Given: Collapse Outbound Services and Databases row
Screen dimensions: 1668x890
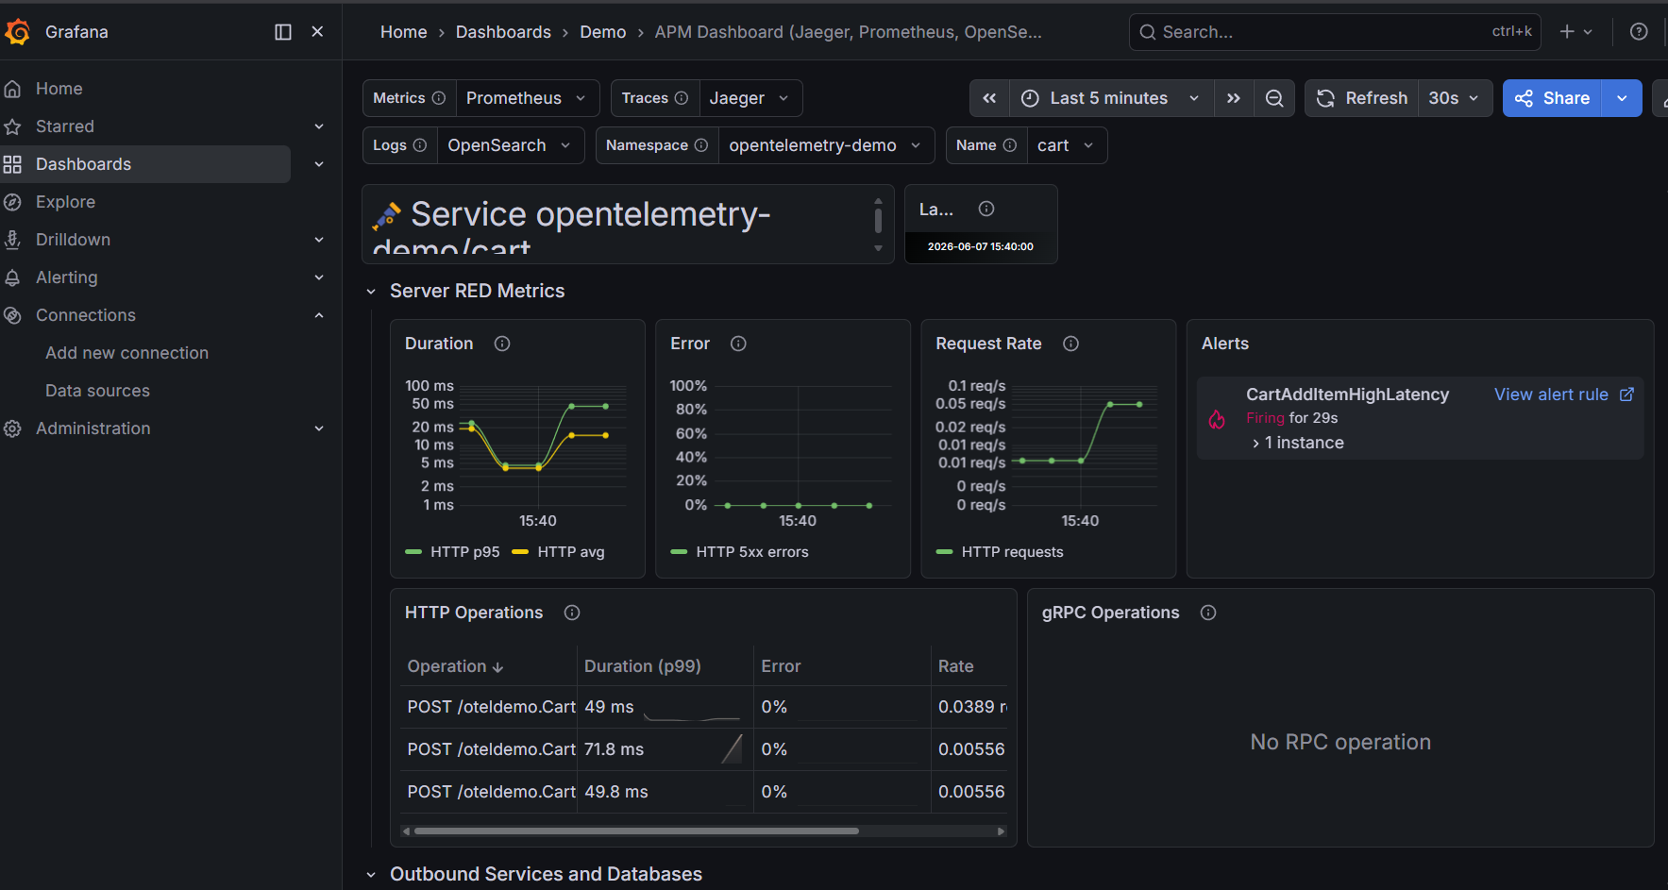Looking at the screenshot, I should pyautogui.click(x=371, y=875).
